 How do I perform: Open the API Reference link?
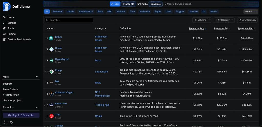click(11, 95)
